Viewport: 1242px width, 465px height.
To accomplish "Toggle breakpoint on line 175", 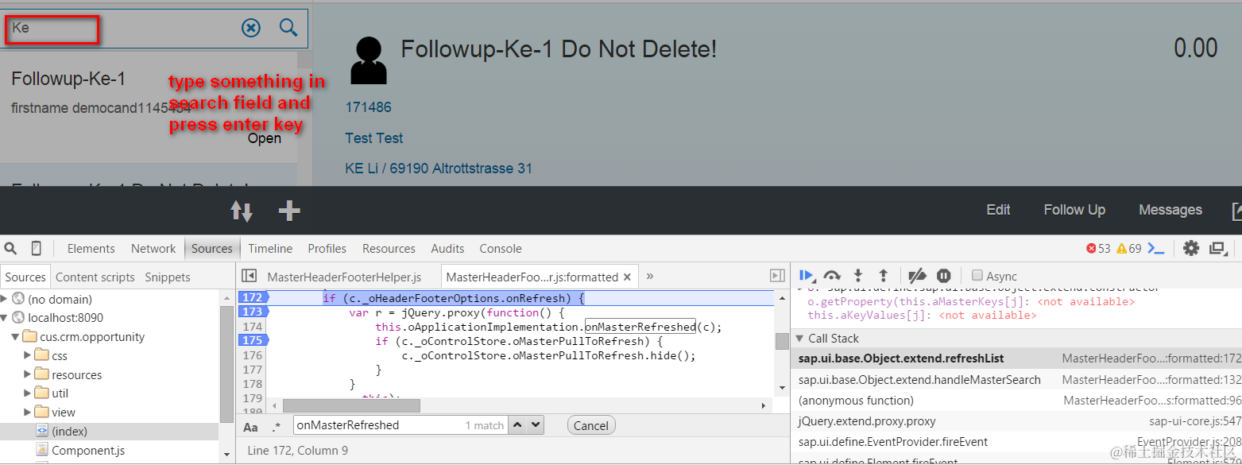I will (x=253, y=340).
